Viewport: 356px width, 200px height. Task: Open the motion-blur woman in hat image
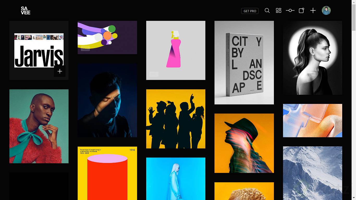244,143
